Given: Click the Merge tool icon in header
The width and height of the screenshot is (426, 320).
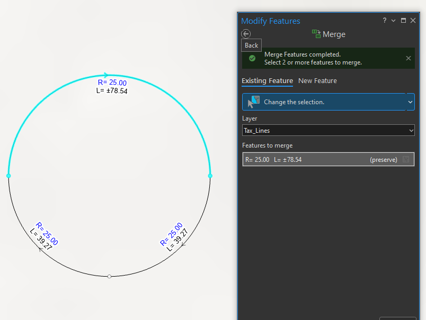Looking at the screenshot, I should tap(316, 34).
